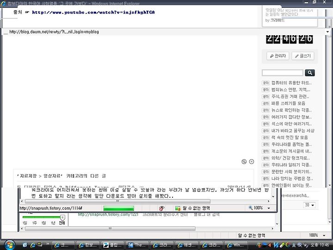
Task: Switch to the '클립...' taskbar window
Action: click(112, 245)
